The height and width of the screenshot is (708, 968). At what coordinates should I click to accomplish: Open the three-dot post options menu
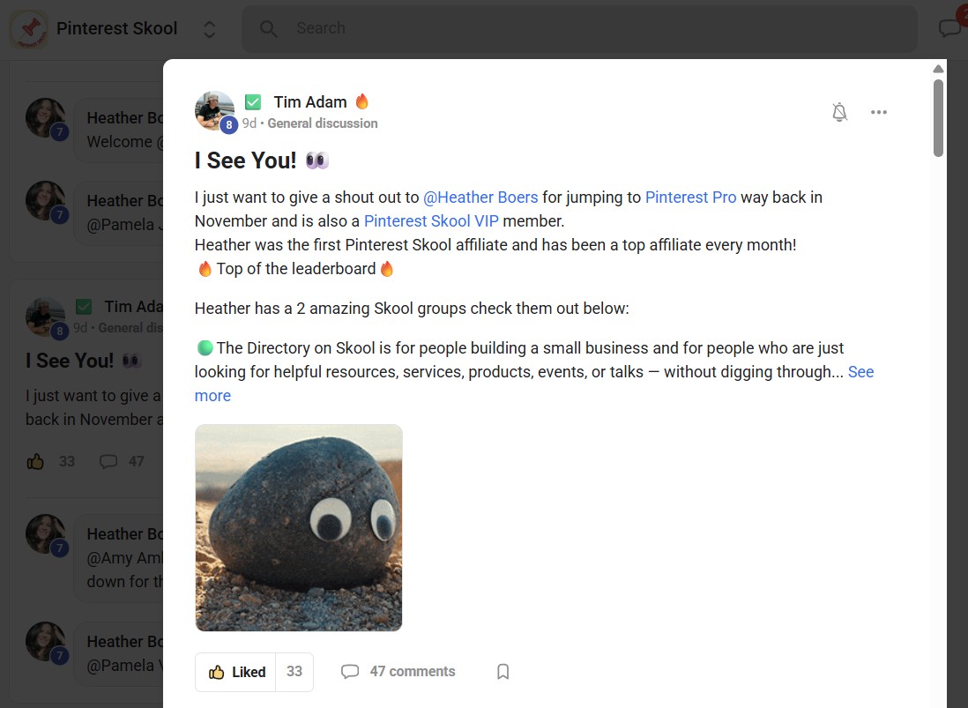[878, 112]
